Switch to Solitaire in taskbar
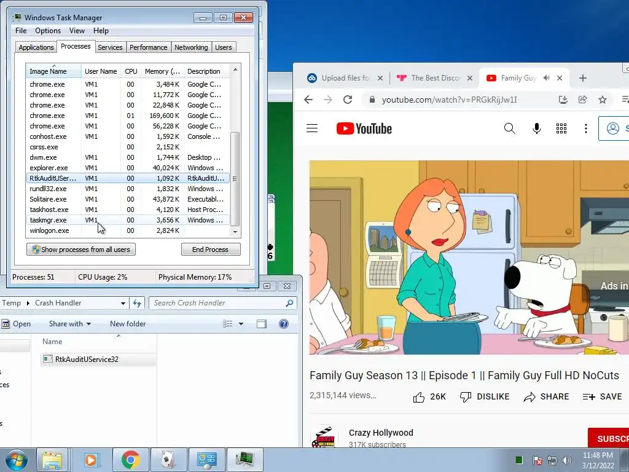 coord(168,460)
